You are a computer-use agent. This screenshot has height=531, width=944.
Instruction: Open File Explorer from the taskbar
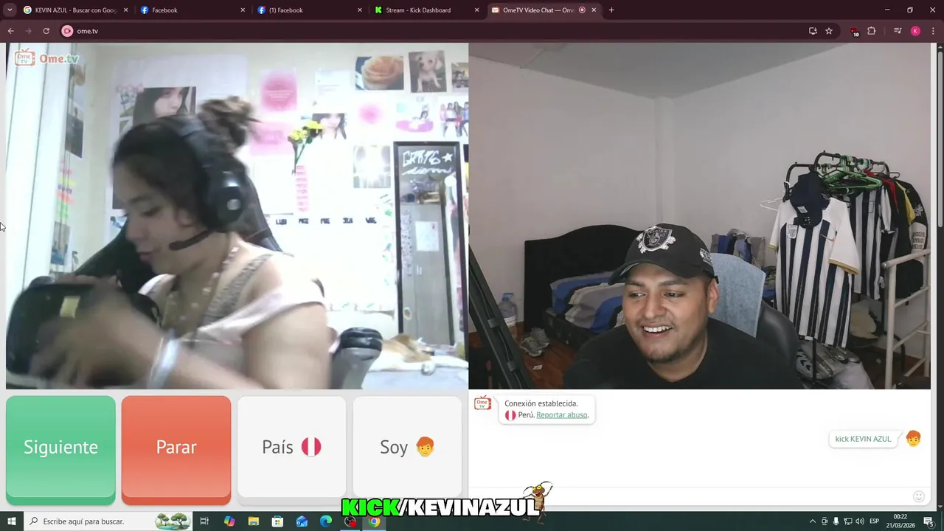253,521
